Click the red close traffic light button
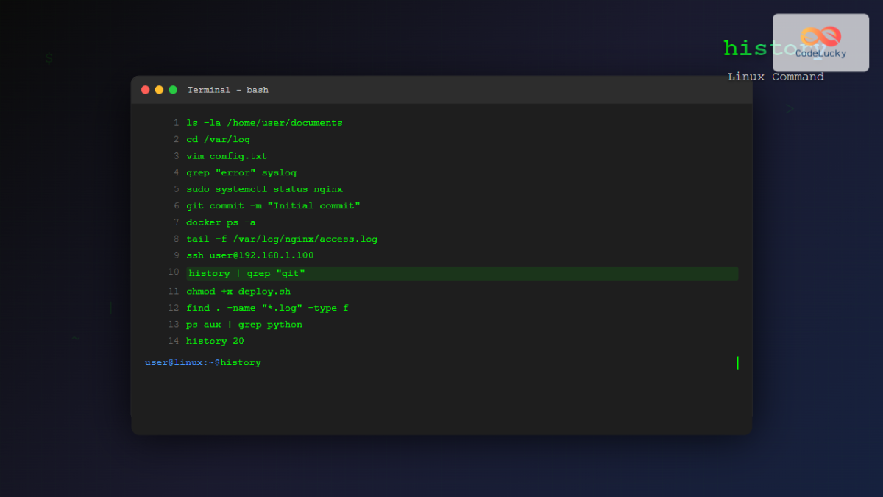883x497 pixels. click(145, 89)
